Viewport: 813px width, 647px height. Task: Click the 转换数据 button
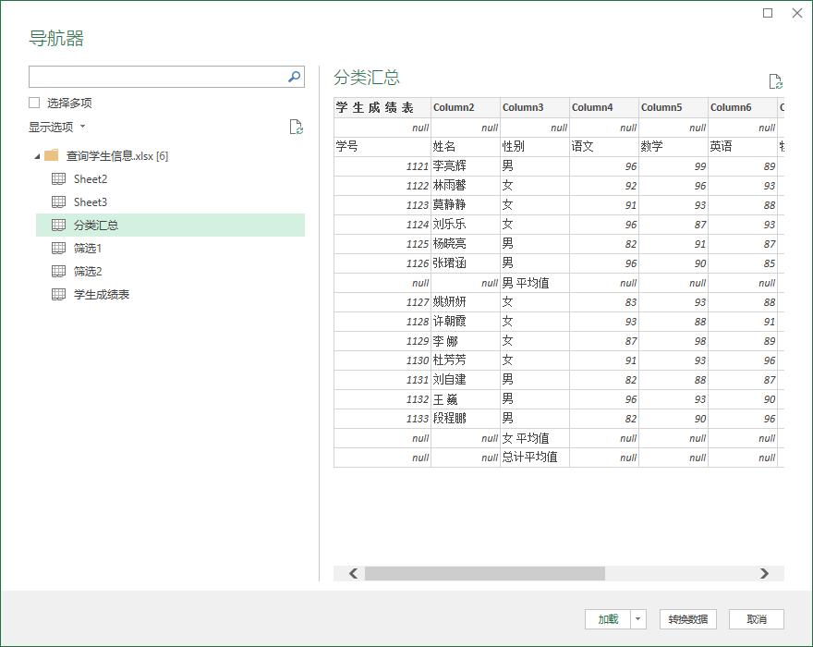coord(692,619)
